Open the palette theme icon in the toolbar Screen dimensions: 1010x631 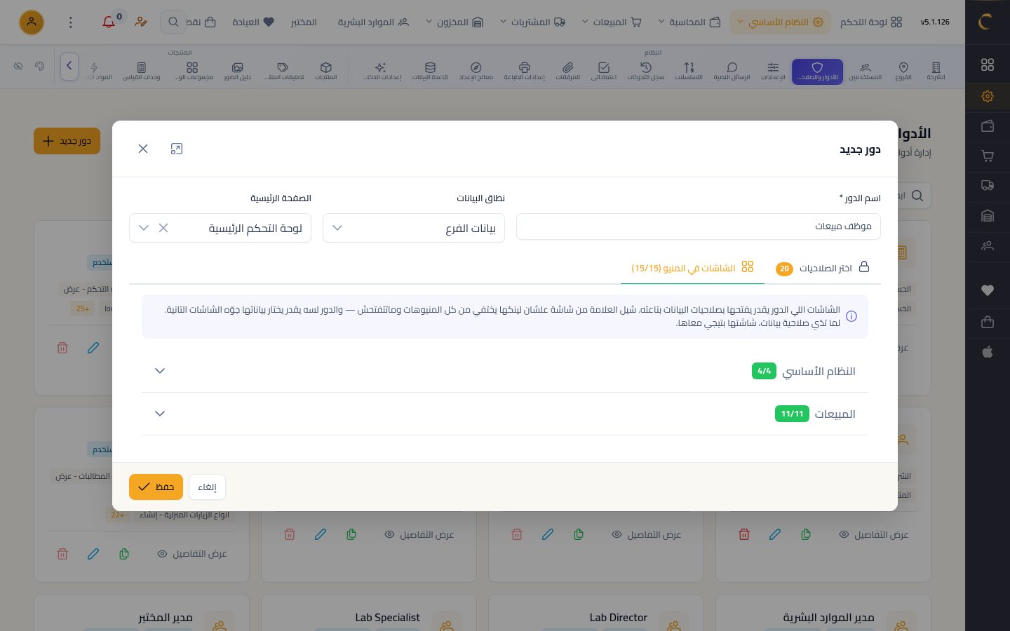[39, 67]
